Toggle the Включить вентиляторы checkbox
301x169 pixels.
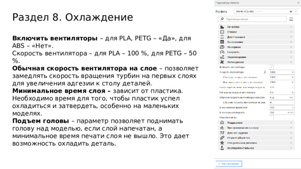pos(271,67)
